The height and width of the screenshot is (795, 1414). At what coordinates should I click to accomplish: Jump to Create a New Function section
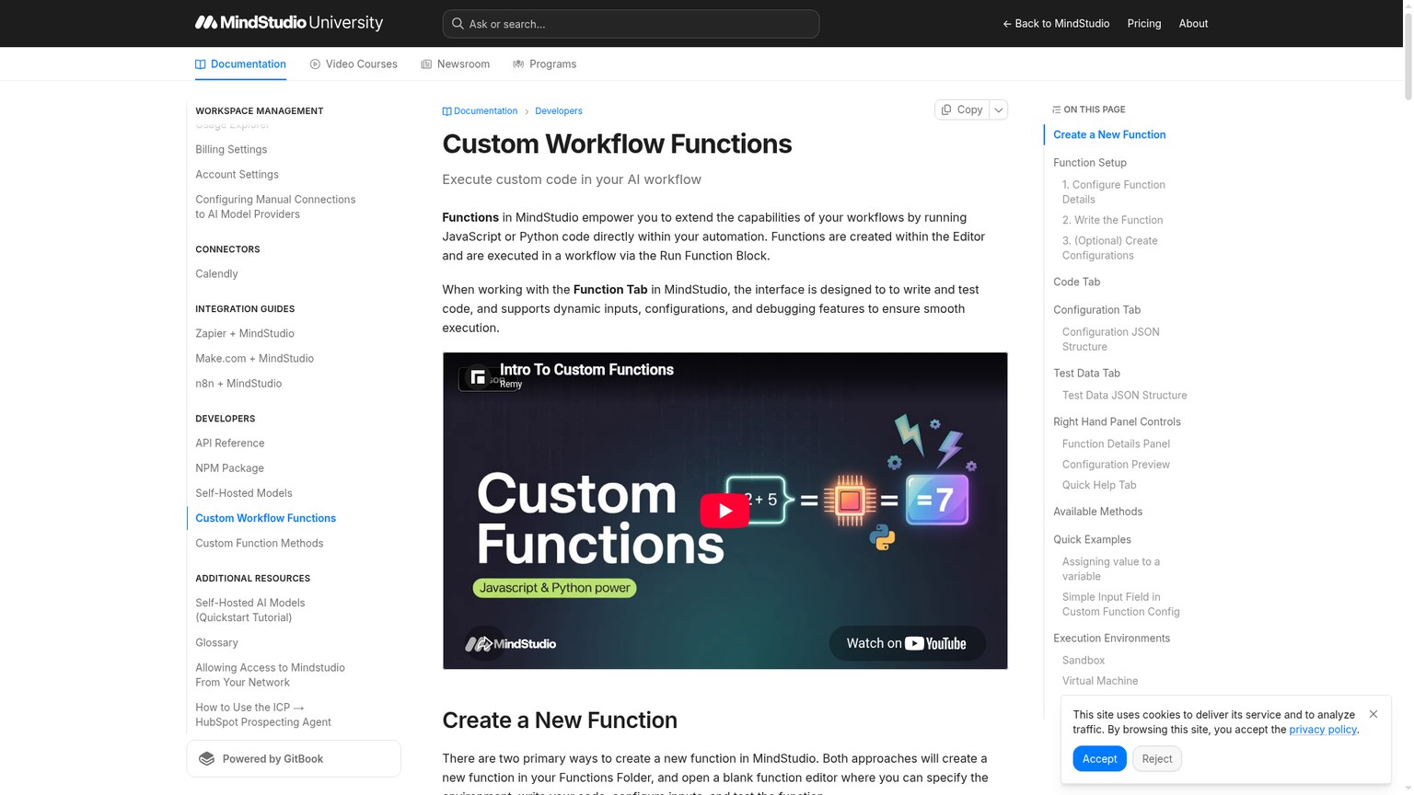point(1109,135)
